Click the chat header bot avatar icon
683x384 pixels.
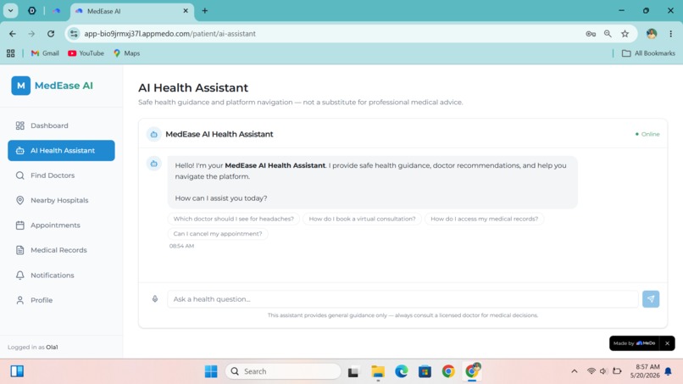pos(153,134)
